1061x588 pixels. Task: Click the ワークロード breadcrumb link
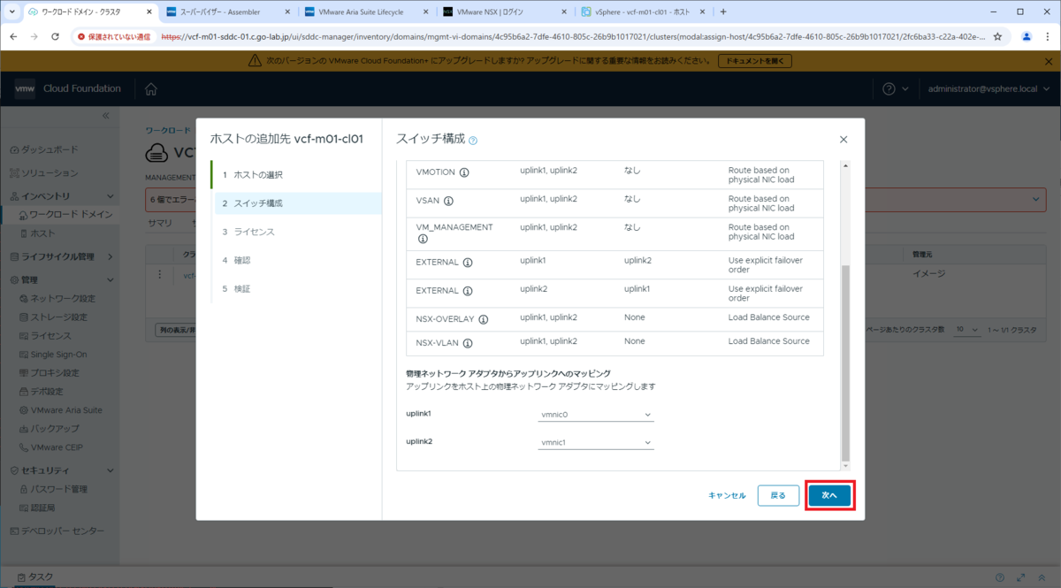(168, 130)
